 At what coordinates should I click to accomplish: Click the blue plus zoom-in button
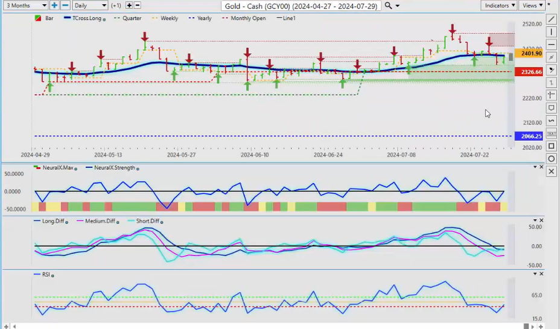click(54, 5)
